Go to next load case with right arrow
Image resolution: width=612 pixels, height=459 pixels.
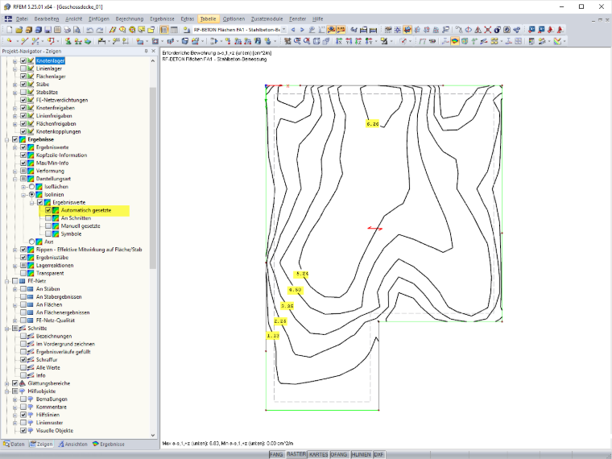302,30
